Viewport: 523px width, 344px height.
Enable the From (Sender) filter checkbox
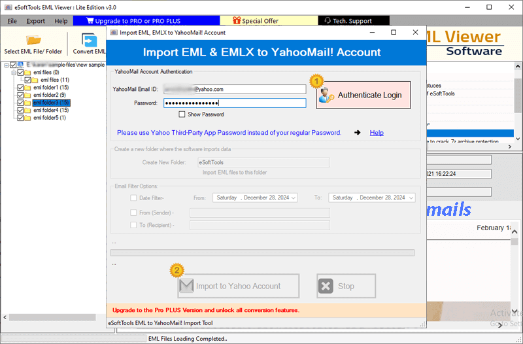coord(133,213)
